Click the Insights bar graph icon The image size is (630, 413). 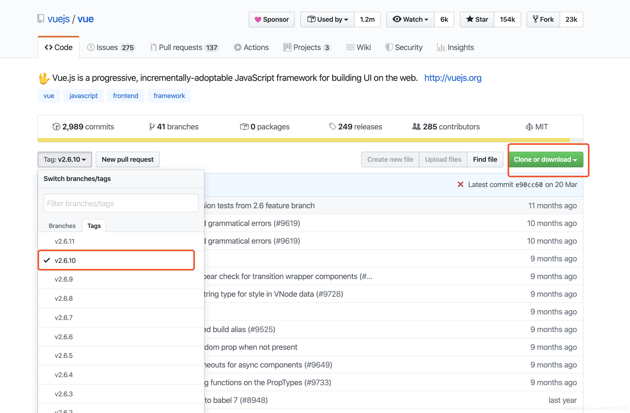(441, 47)
